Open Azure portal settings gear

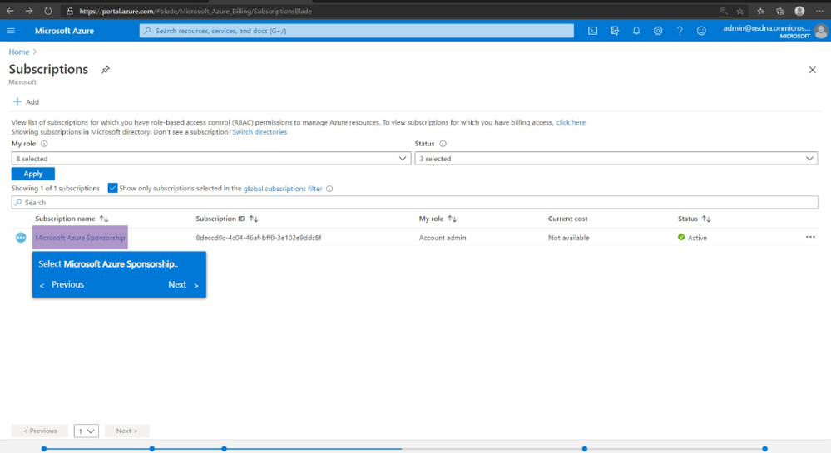coord(658,31)
